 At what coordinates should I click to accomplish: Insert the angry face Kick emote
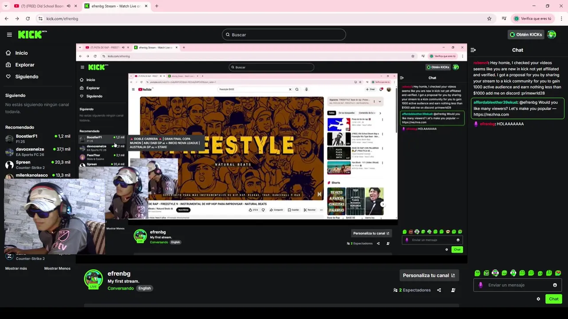point(486,273)
